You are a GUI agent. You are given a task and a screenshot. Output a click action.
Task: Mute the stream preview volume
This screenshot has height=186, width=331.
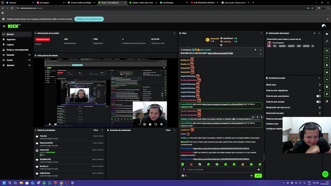pos(55,124)
